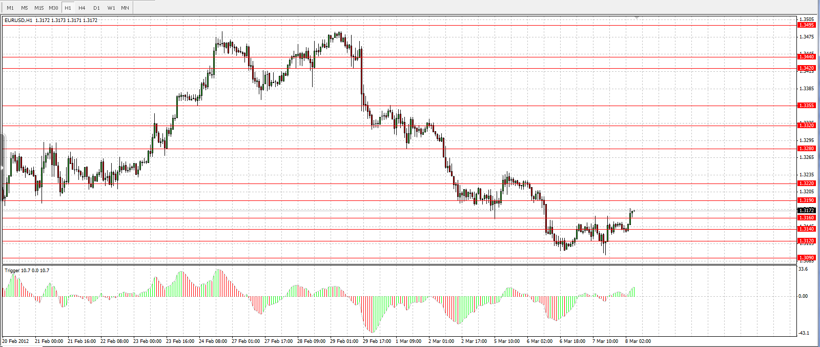Viewport: 820px width, 347px height.
Task: Click the 1.3090 level label
Action: pyautogui.click(x=807, y=258)
